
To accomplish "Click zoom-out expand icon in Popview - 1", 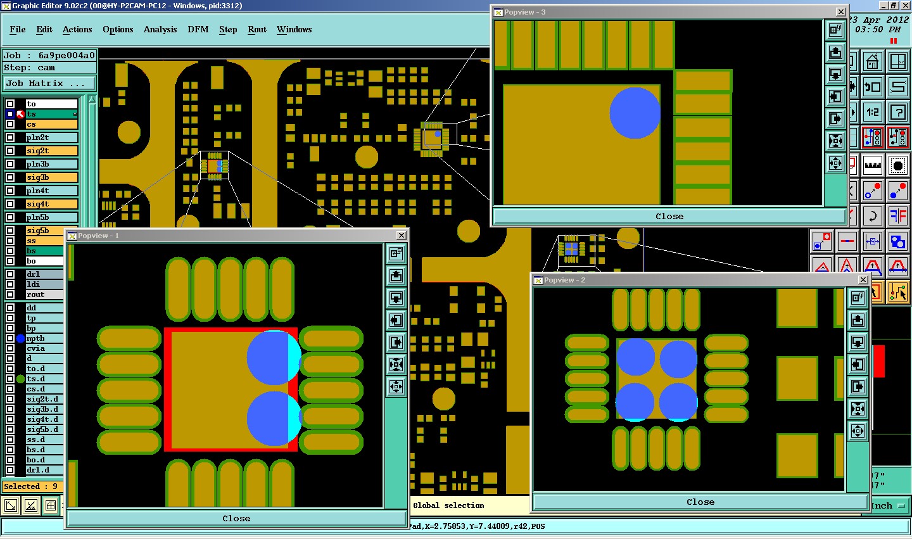I will 396,386.
